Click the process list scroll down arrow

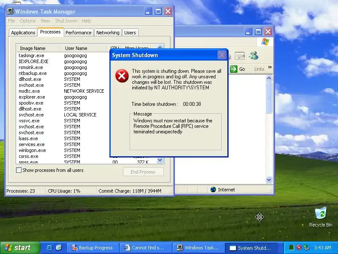tap(160, 160)
